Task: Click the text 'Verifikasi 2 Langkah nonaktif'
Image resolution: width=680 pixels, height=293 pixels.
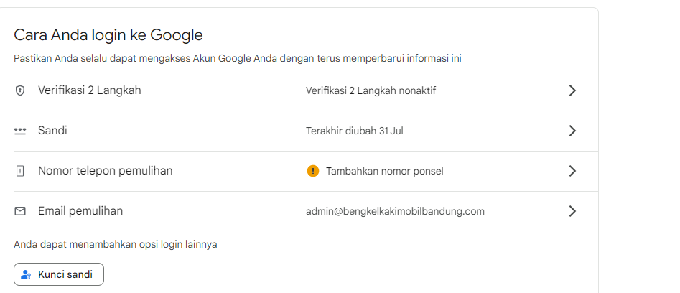Action: [x=371, y=91]
